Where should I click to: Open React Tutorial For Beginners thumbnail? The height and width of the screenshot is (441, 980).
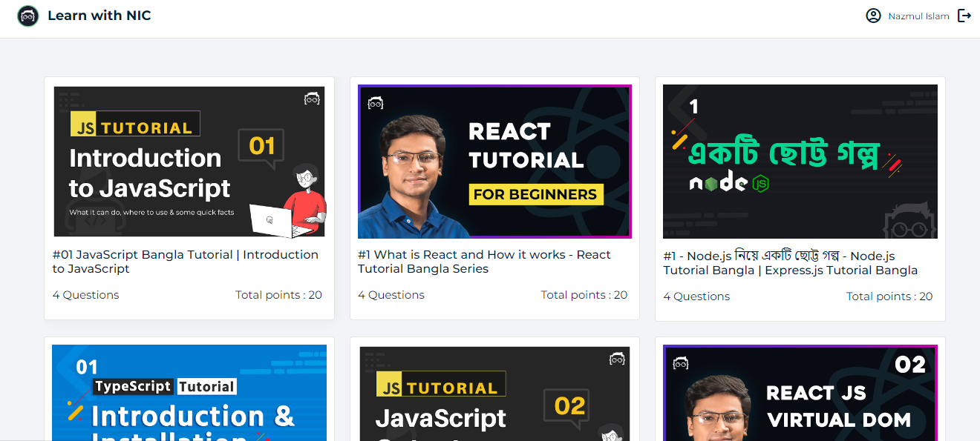pos(494,162)
